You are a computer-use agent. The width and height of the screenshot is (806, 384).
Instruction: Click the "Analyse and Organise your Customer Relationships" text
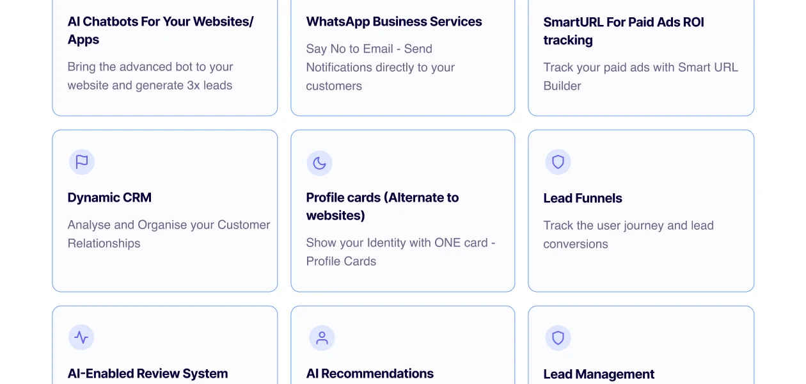[x=169, y=234]
